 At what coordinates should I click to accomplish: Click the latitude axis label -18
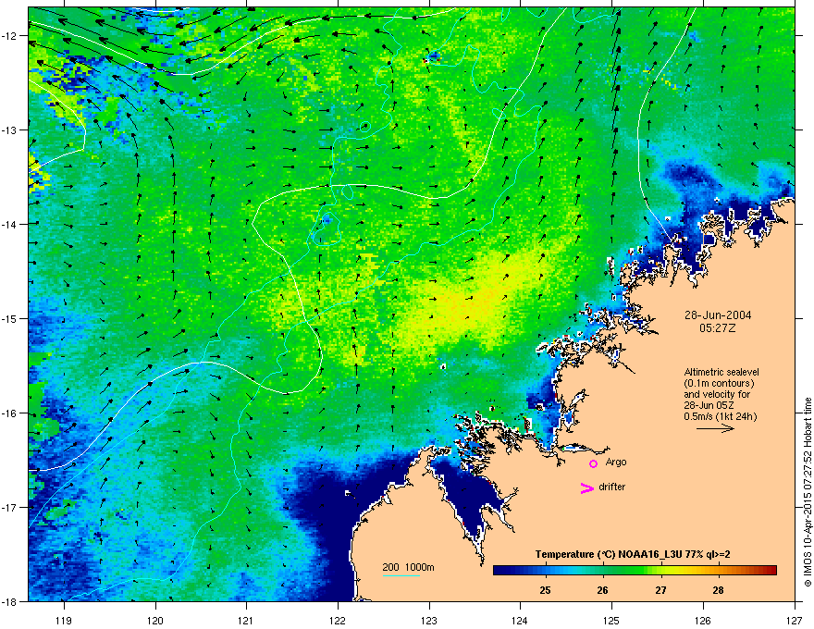pos(9,601)
